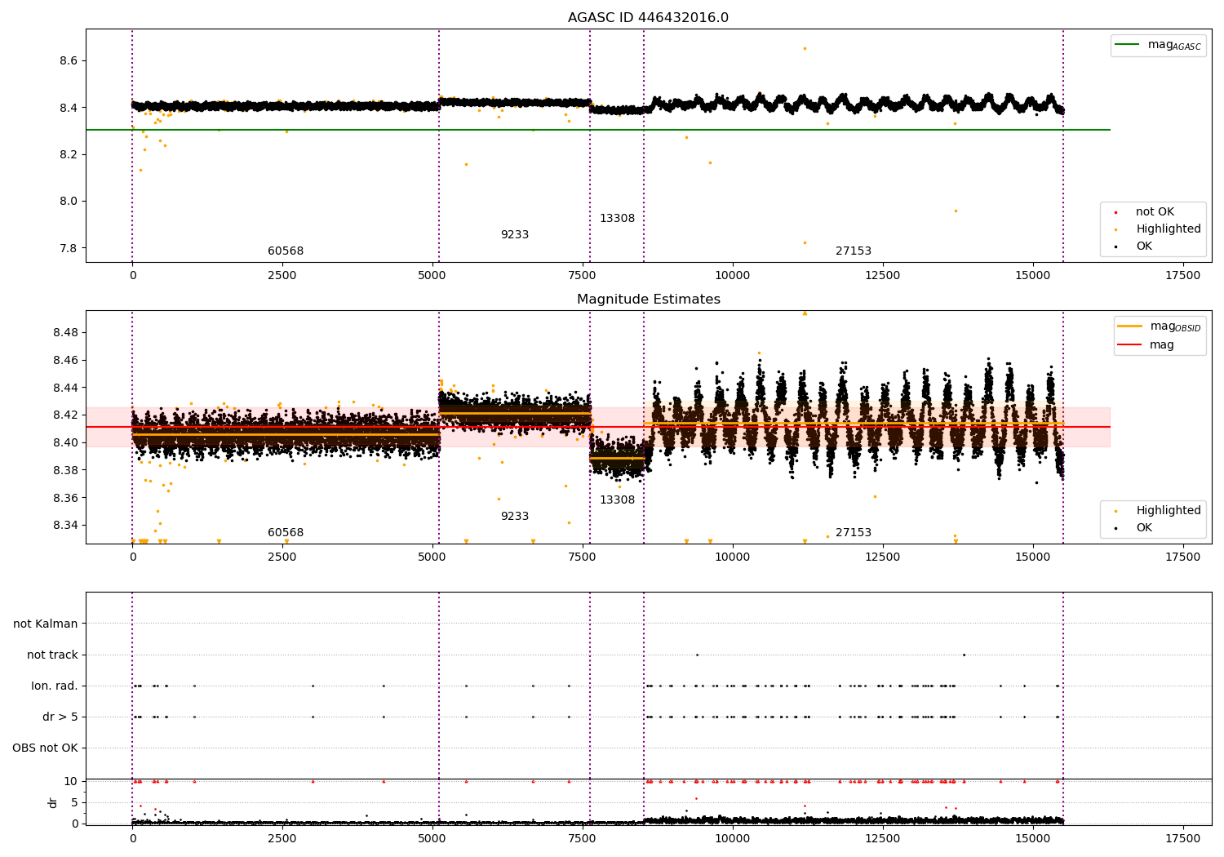Click x-axis tick 10000 in Magnitude Estimates plot
This screenshot has height=857, width=1224.
tap(732, 557)
